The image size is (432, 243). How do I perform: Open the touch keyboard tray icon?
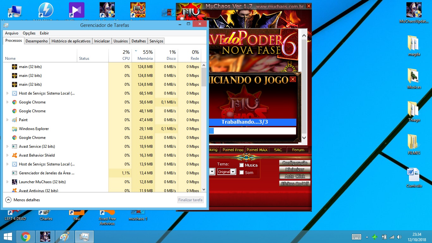tap(356, 237)
